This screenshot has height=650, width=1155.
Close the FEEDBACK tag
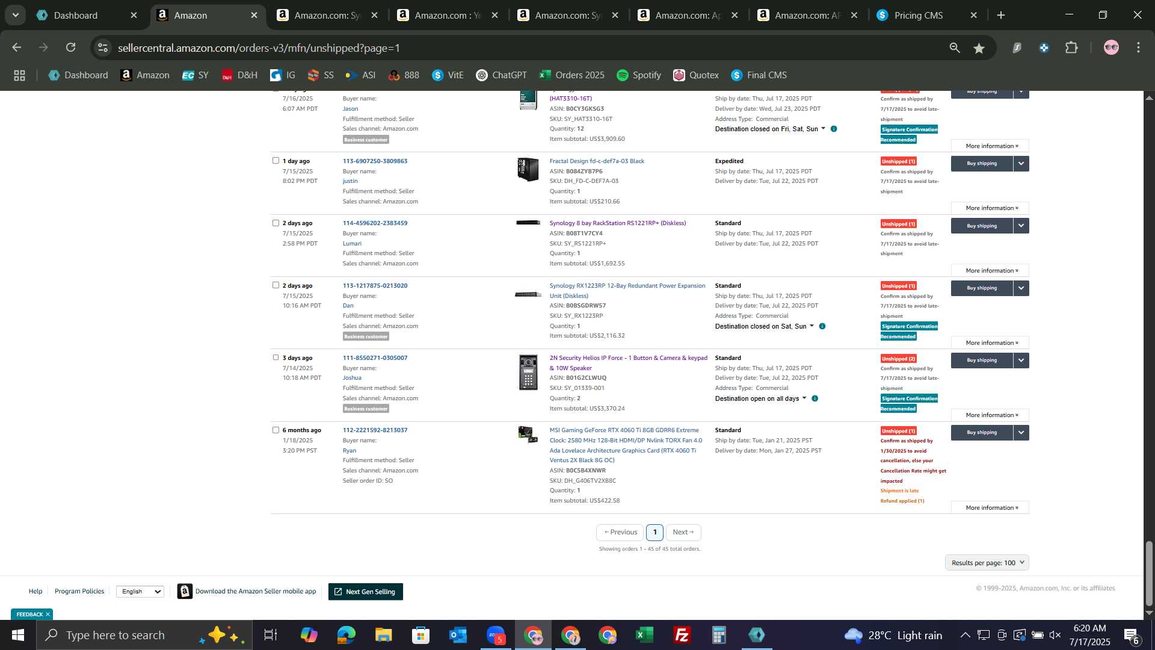point(48,614)
